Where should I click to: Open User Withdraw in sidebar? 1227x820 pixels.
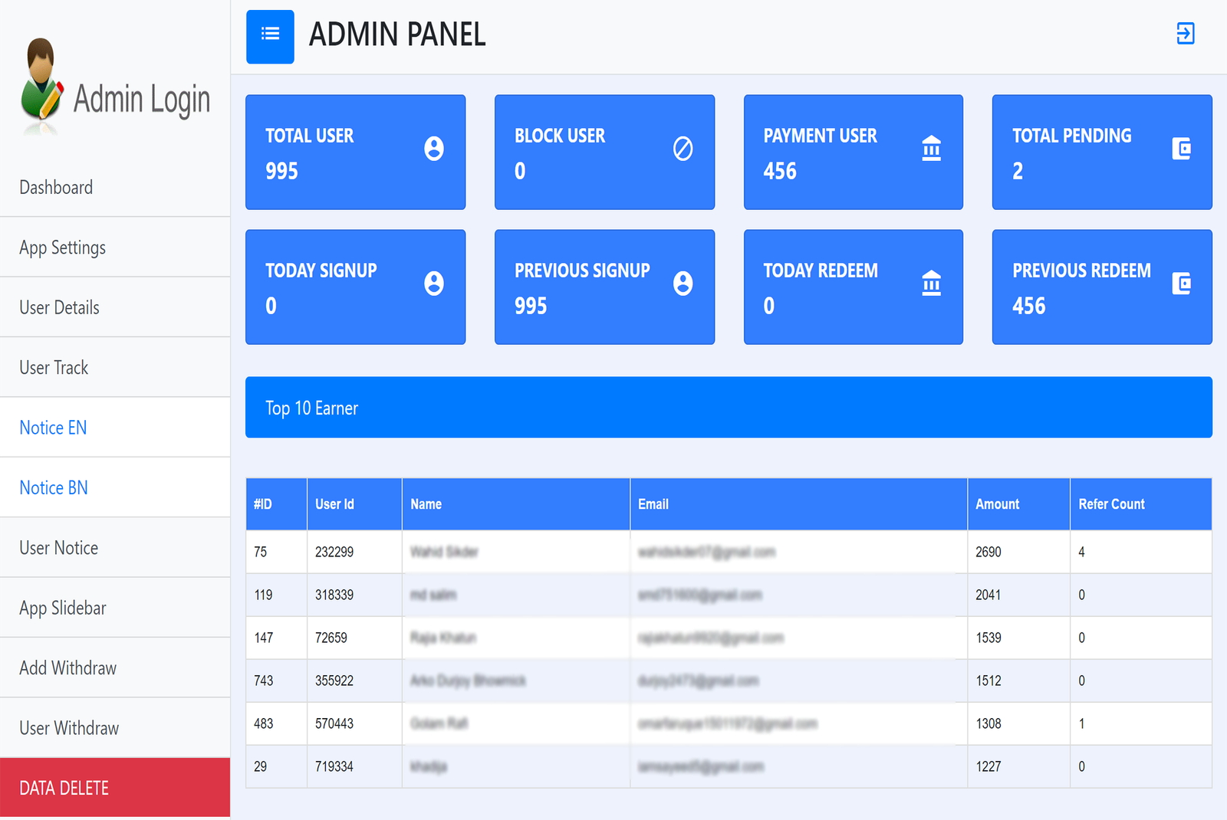(69, 728)
